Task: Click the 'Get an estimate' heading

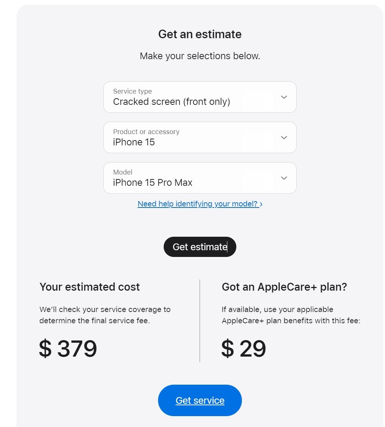Action: [x=200, y=34]
